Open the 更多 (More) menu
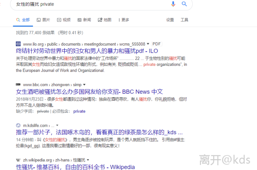Image resolution: width=257 pixels, height=170 pixels. pyautogui.click(x=124, y=20)
